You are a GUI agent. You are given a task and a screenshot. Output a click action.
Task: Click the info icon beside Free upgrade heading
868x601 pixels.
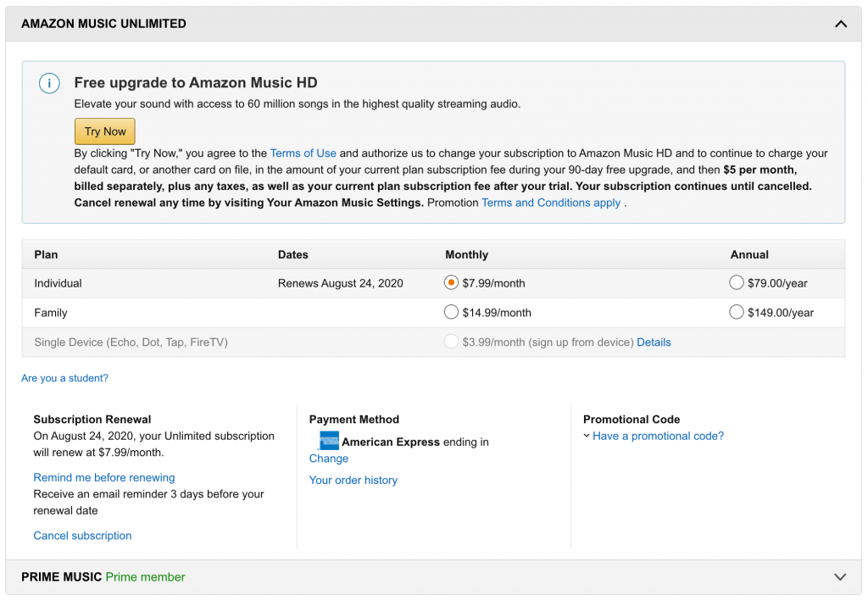tap(49, 84)
